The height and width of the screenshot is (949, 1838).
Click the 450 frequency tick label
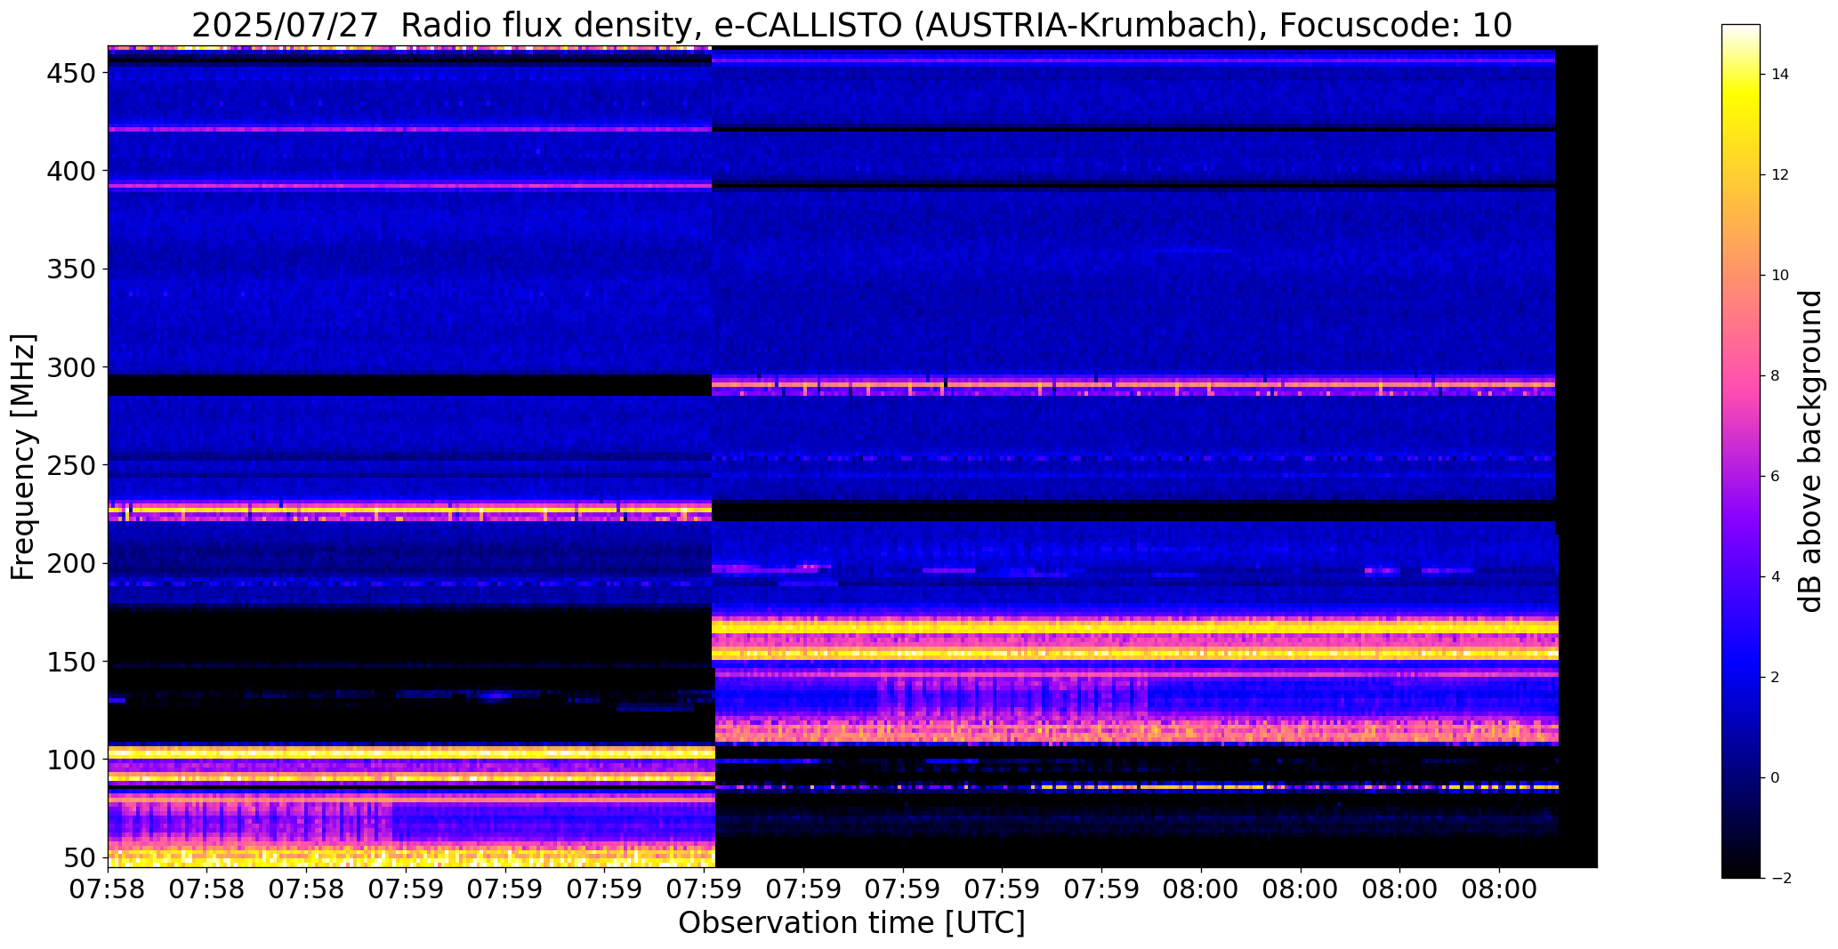point(74,73)
